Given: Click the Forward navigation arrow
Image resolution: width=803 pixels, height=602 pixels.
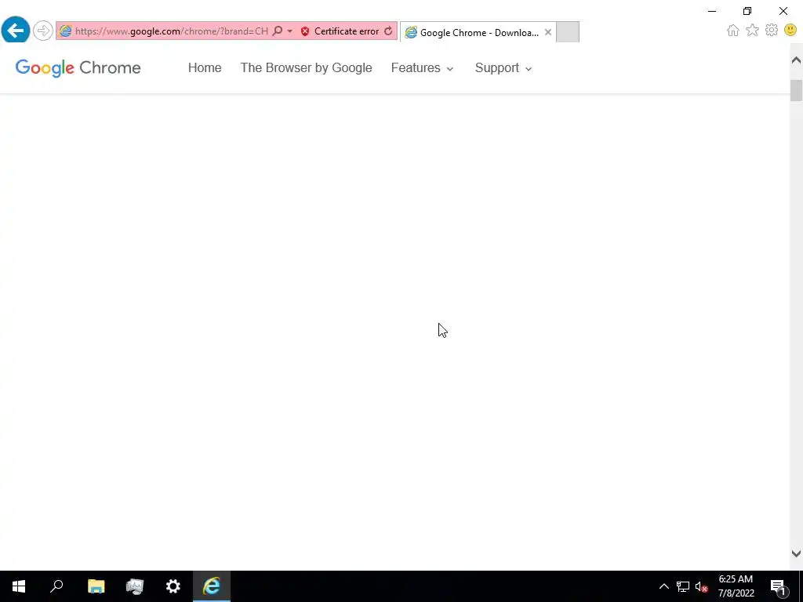Looking at the screenshot, I should [43, 31].
